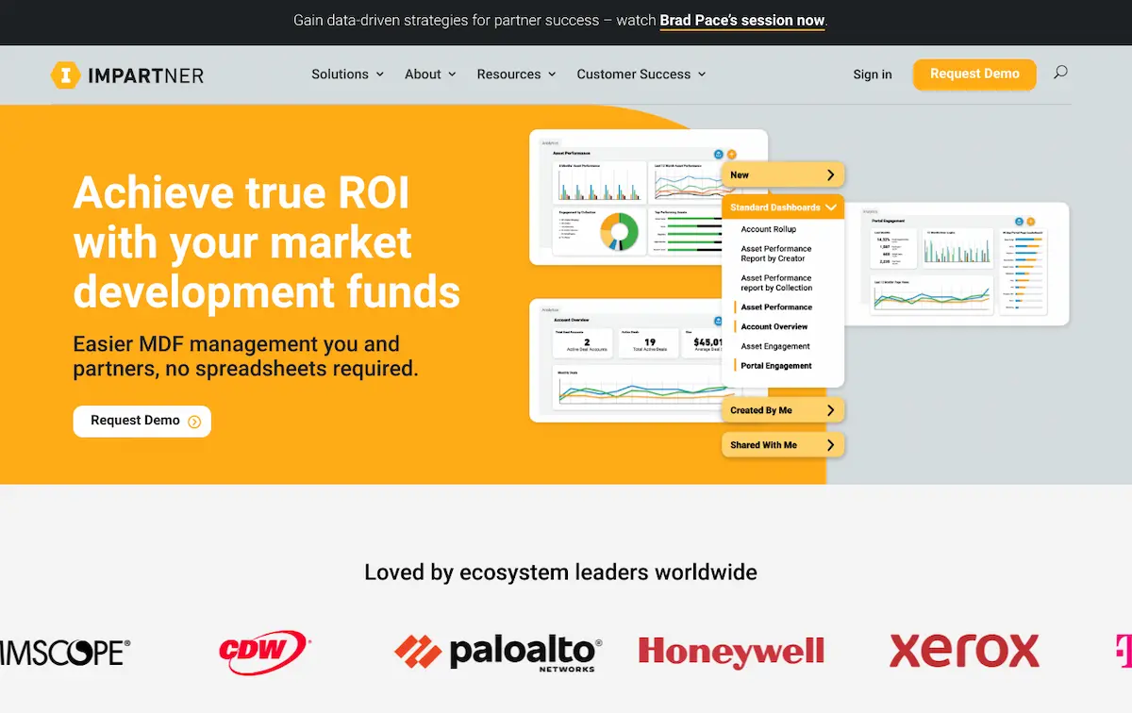Image resolution: width=1132 pixels, height=713 pixels.
Task: Open the Customer Success dropdown
Action: (x=641, y=75)
